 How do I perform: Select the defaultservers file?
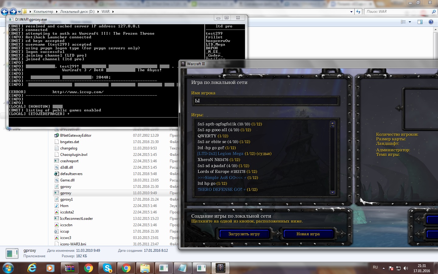(x=71, y=174)
